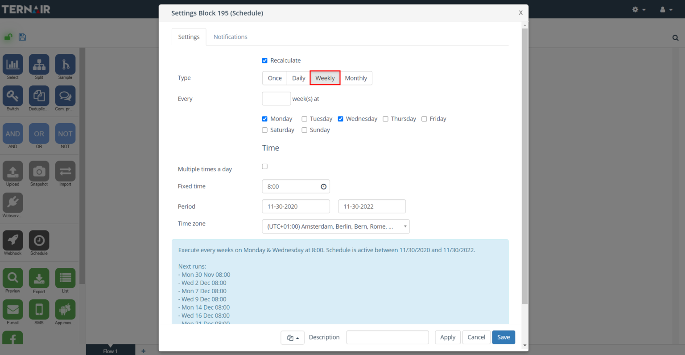The height and width of the screenshot is (355, 685).
Task: Check the Multiple times a day box
Action: coord(264,166)
